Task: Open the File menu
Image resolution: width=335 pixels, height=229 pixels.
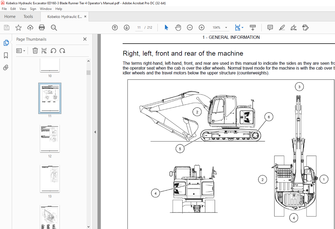Action: pyautogui.click(x=4, y=9)
